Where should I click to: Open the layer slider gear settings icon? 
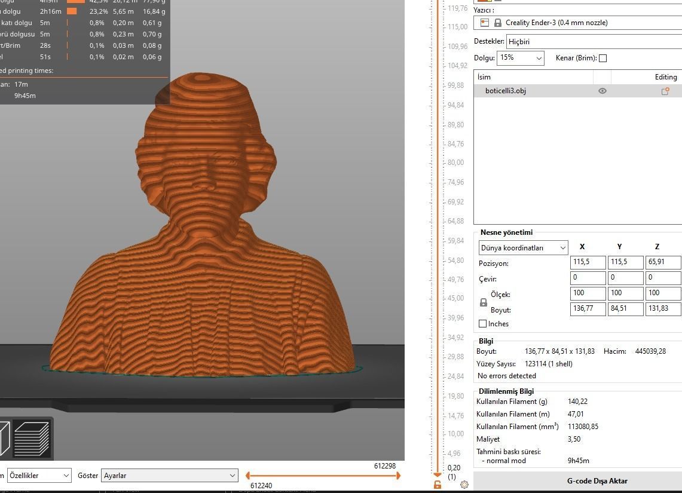click(x=464, y=484)
